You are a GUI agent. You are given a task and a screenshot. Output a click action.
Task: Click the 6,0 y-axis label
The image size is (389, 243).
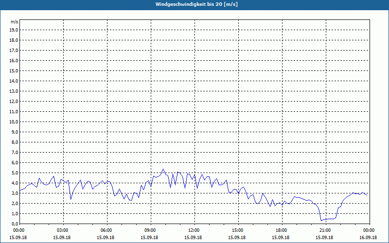(15, 162)
